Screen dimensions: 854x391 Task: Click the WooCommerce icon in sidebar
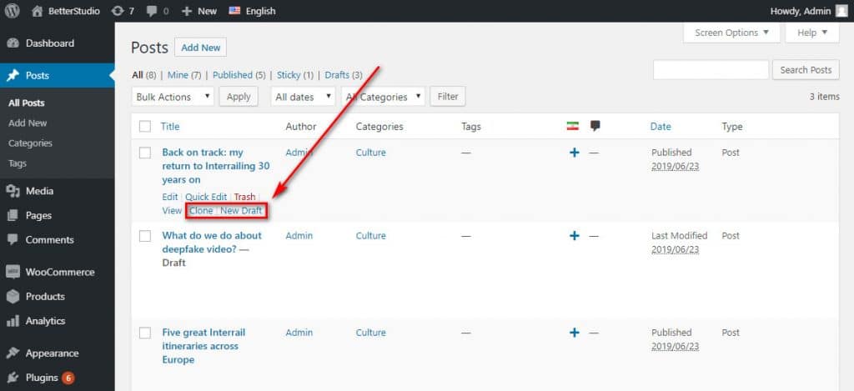point(13,273)
